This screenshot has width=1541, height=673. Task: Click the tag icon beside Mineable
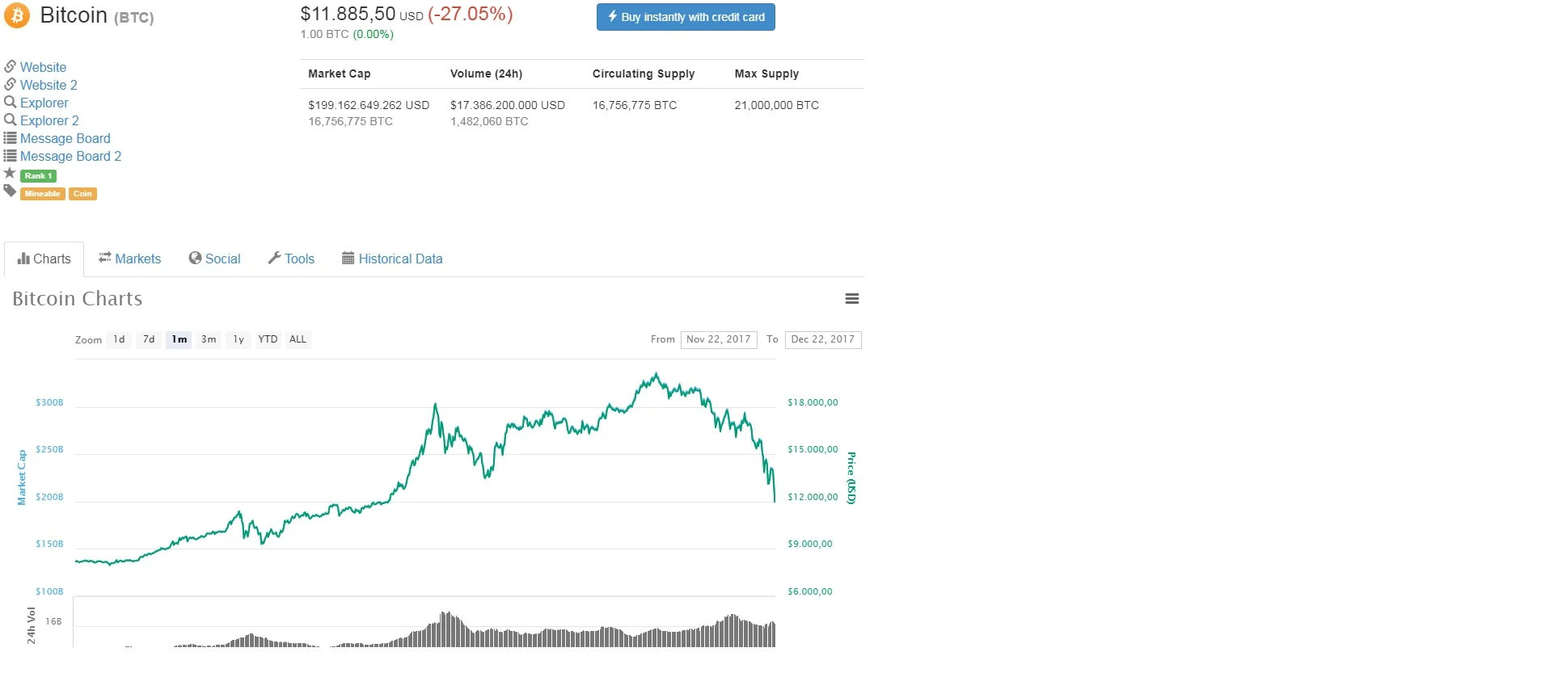[x=10, y=191]
